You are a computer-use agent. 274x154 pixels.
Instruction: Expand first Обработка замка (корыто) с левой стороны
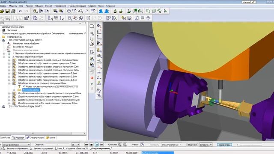9,60
